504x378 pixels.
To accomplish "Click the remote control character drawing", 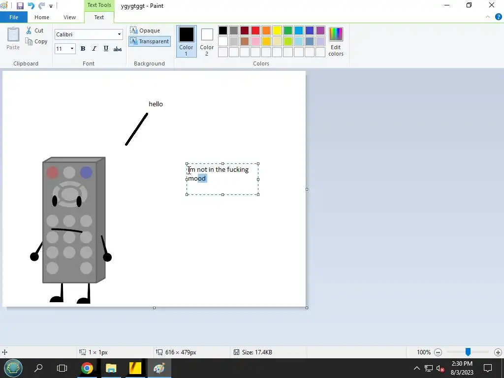I will click(71, 230).
